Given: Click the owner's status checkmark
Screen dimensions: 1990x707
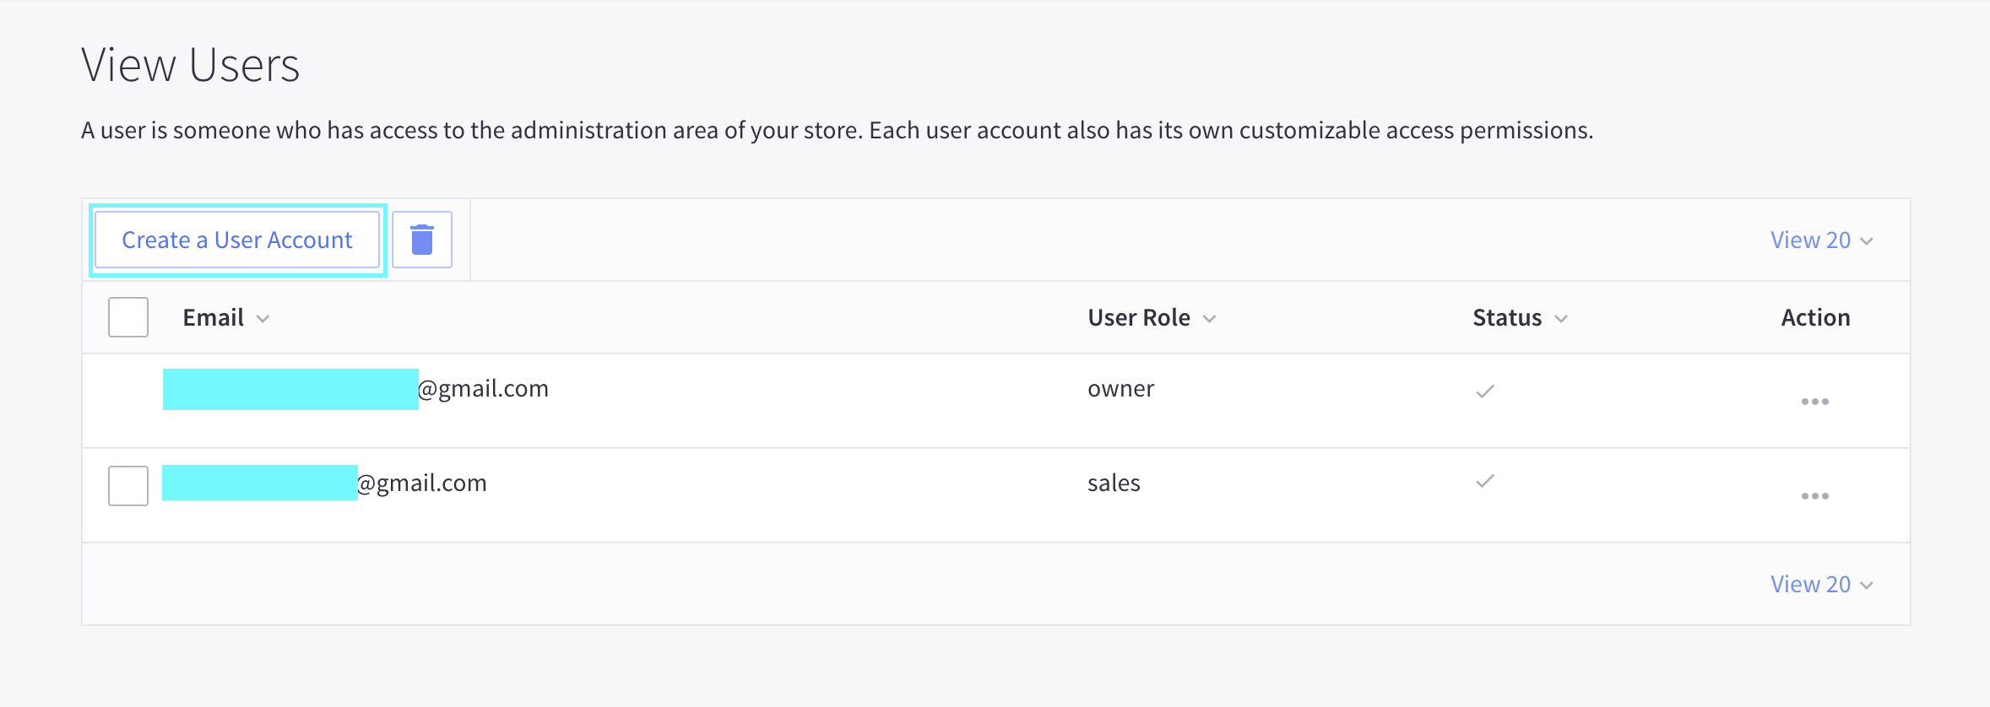Looking at the screenshot, I should click(x=1485, y=391).
